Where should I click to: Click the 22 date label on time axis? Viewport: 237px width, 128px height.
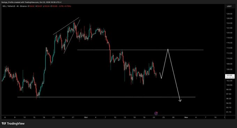[x=154, y=117]
